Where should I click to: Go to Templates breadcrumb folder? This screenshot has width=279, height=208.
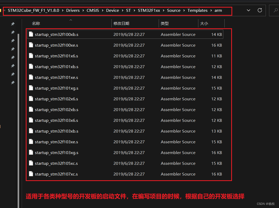(198, 10)
